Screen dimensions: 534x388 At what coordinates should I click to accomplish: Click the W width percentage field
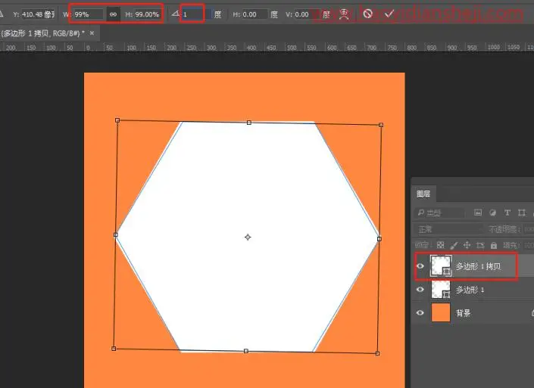(88, 14)
